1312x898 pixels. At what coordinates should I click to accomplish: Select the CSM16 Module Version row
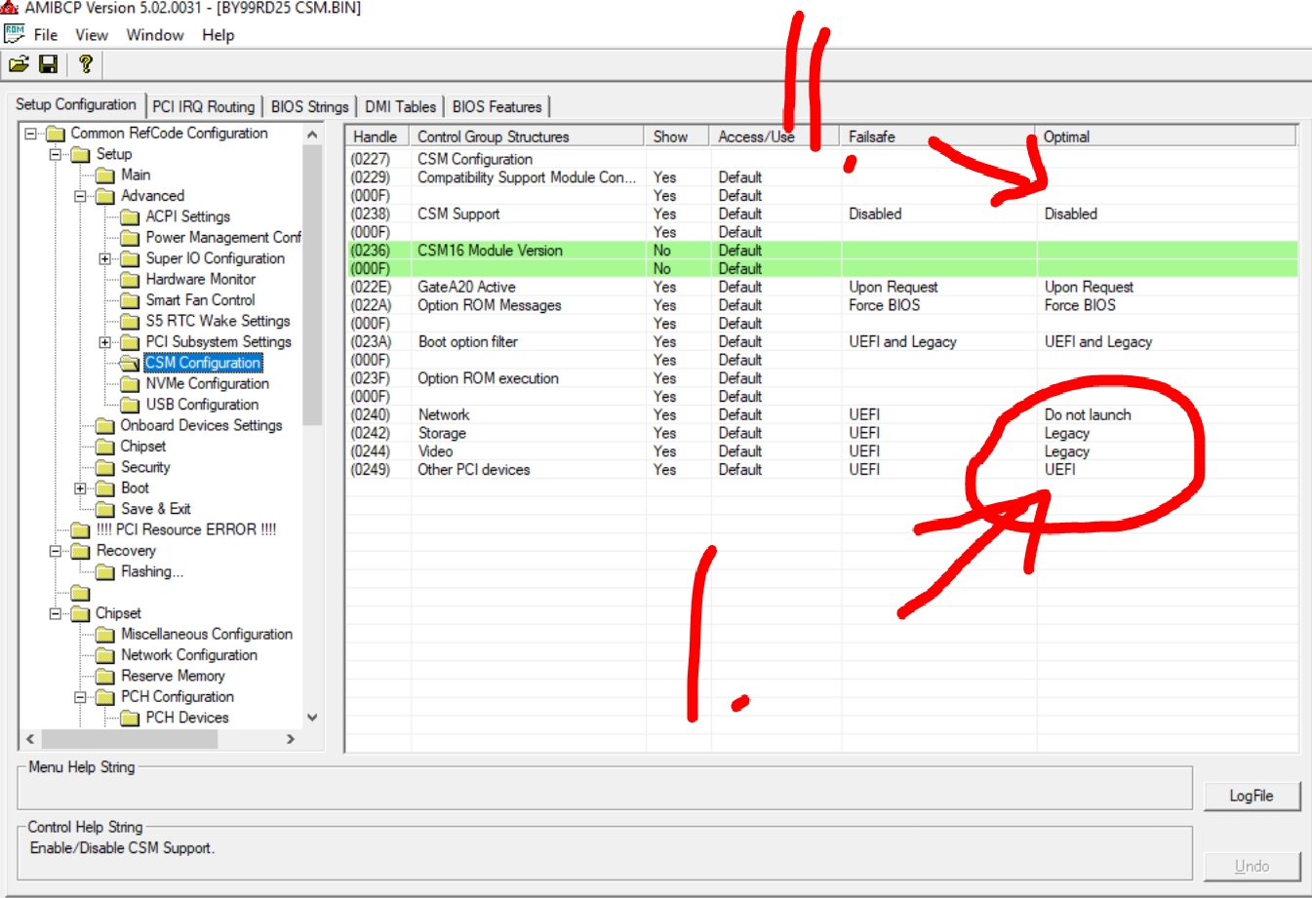[822, 251]
